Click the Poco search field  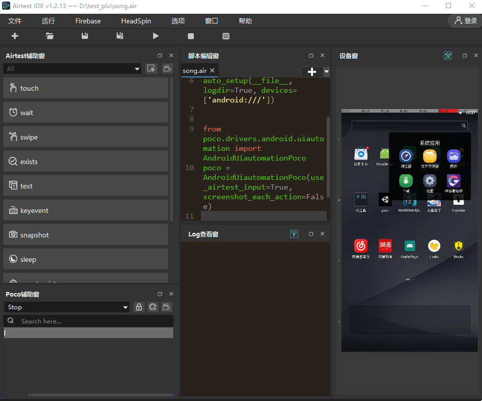point(89,321)
